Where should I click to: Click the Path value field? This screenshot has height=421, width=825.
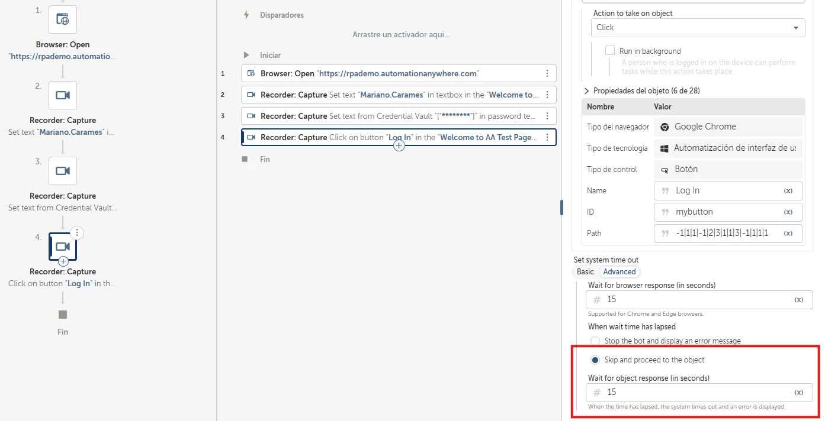pos(728,234)
